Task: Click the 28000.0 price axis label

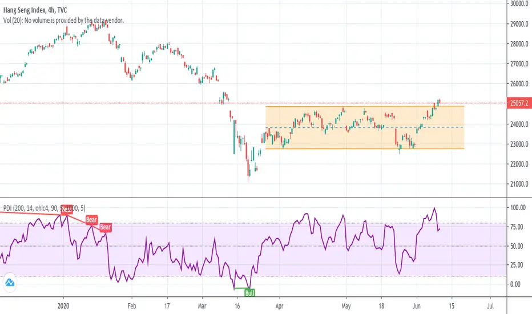Action: point(519,44)
